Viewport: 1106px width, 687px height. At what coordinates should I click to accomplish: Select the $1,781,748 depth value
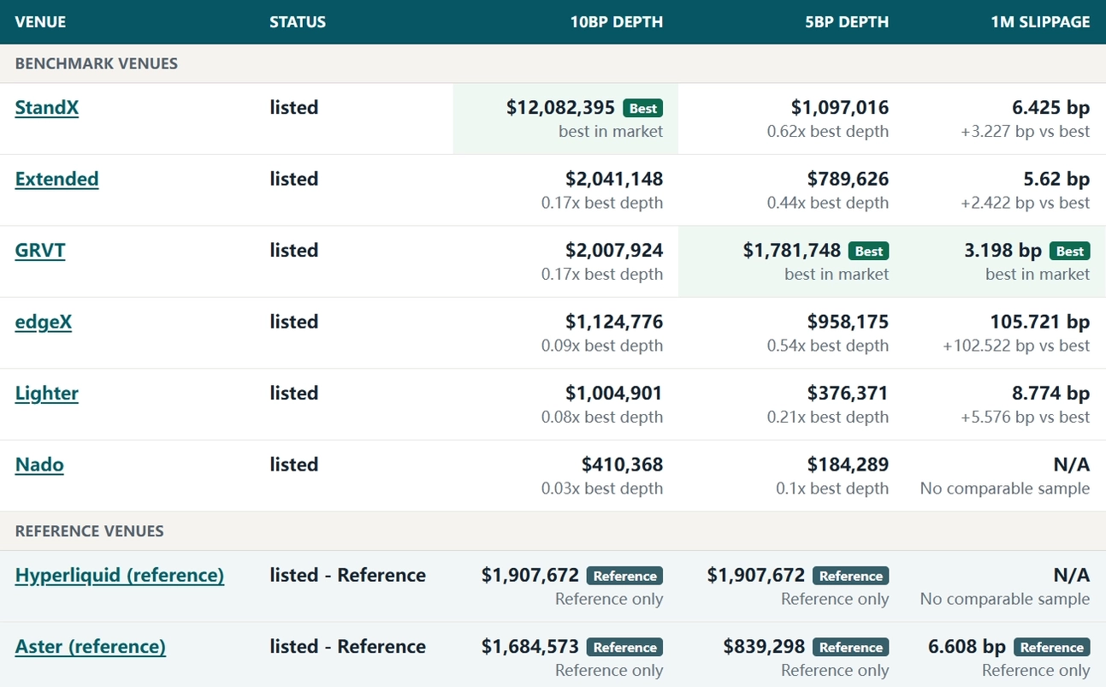pos(792,251)
